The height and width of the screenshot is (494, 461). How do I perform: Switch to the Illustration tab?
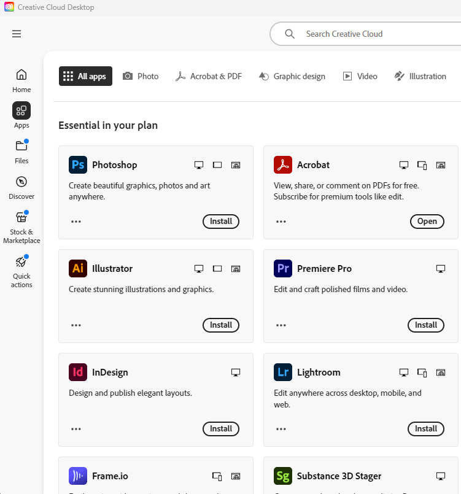pyautogui.click(x=420, y=76)
